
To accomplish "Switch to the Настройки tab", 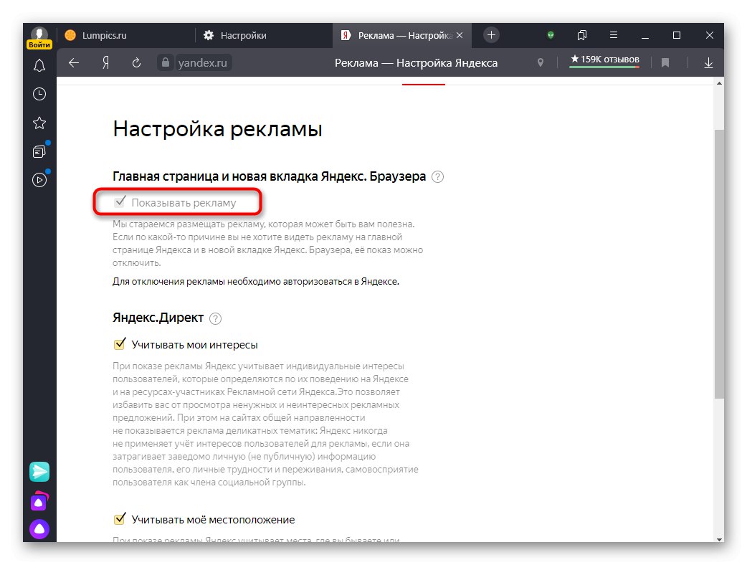I will click(x=243, y=35).
